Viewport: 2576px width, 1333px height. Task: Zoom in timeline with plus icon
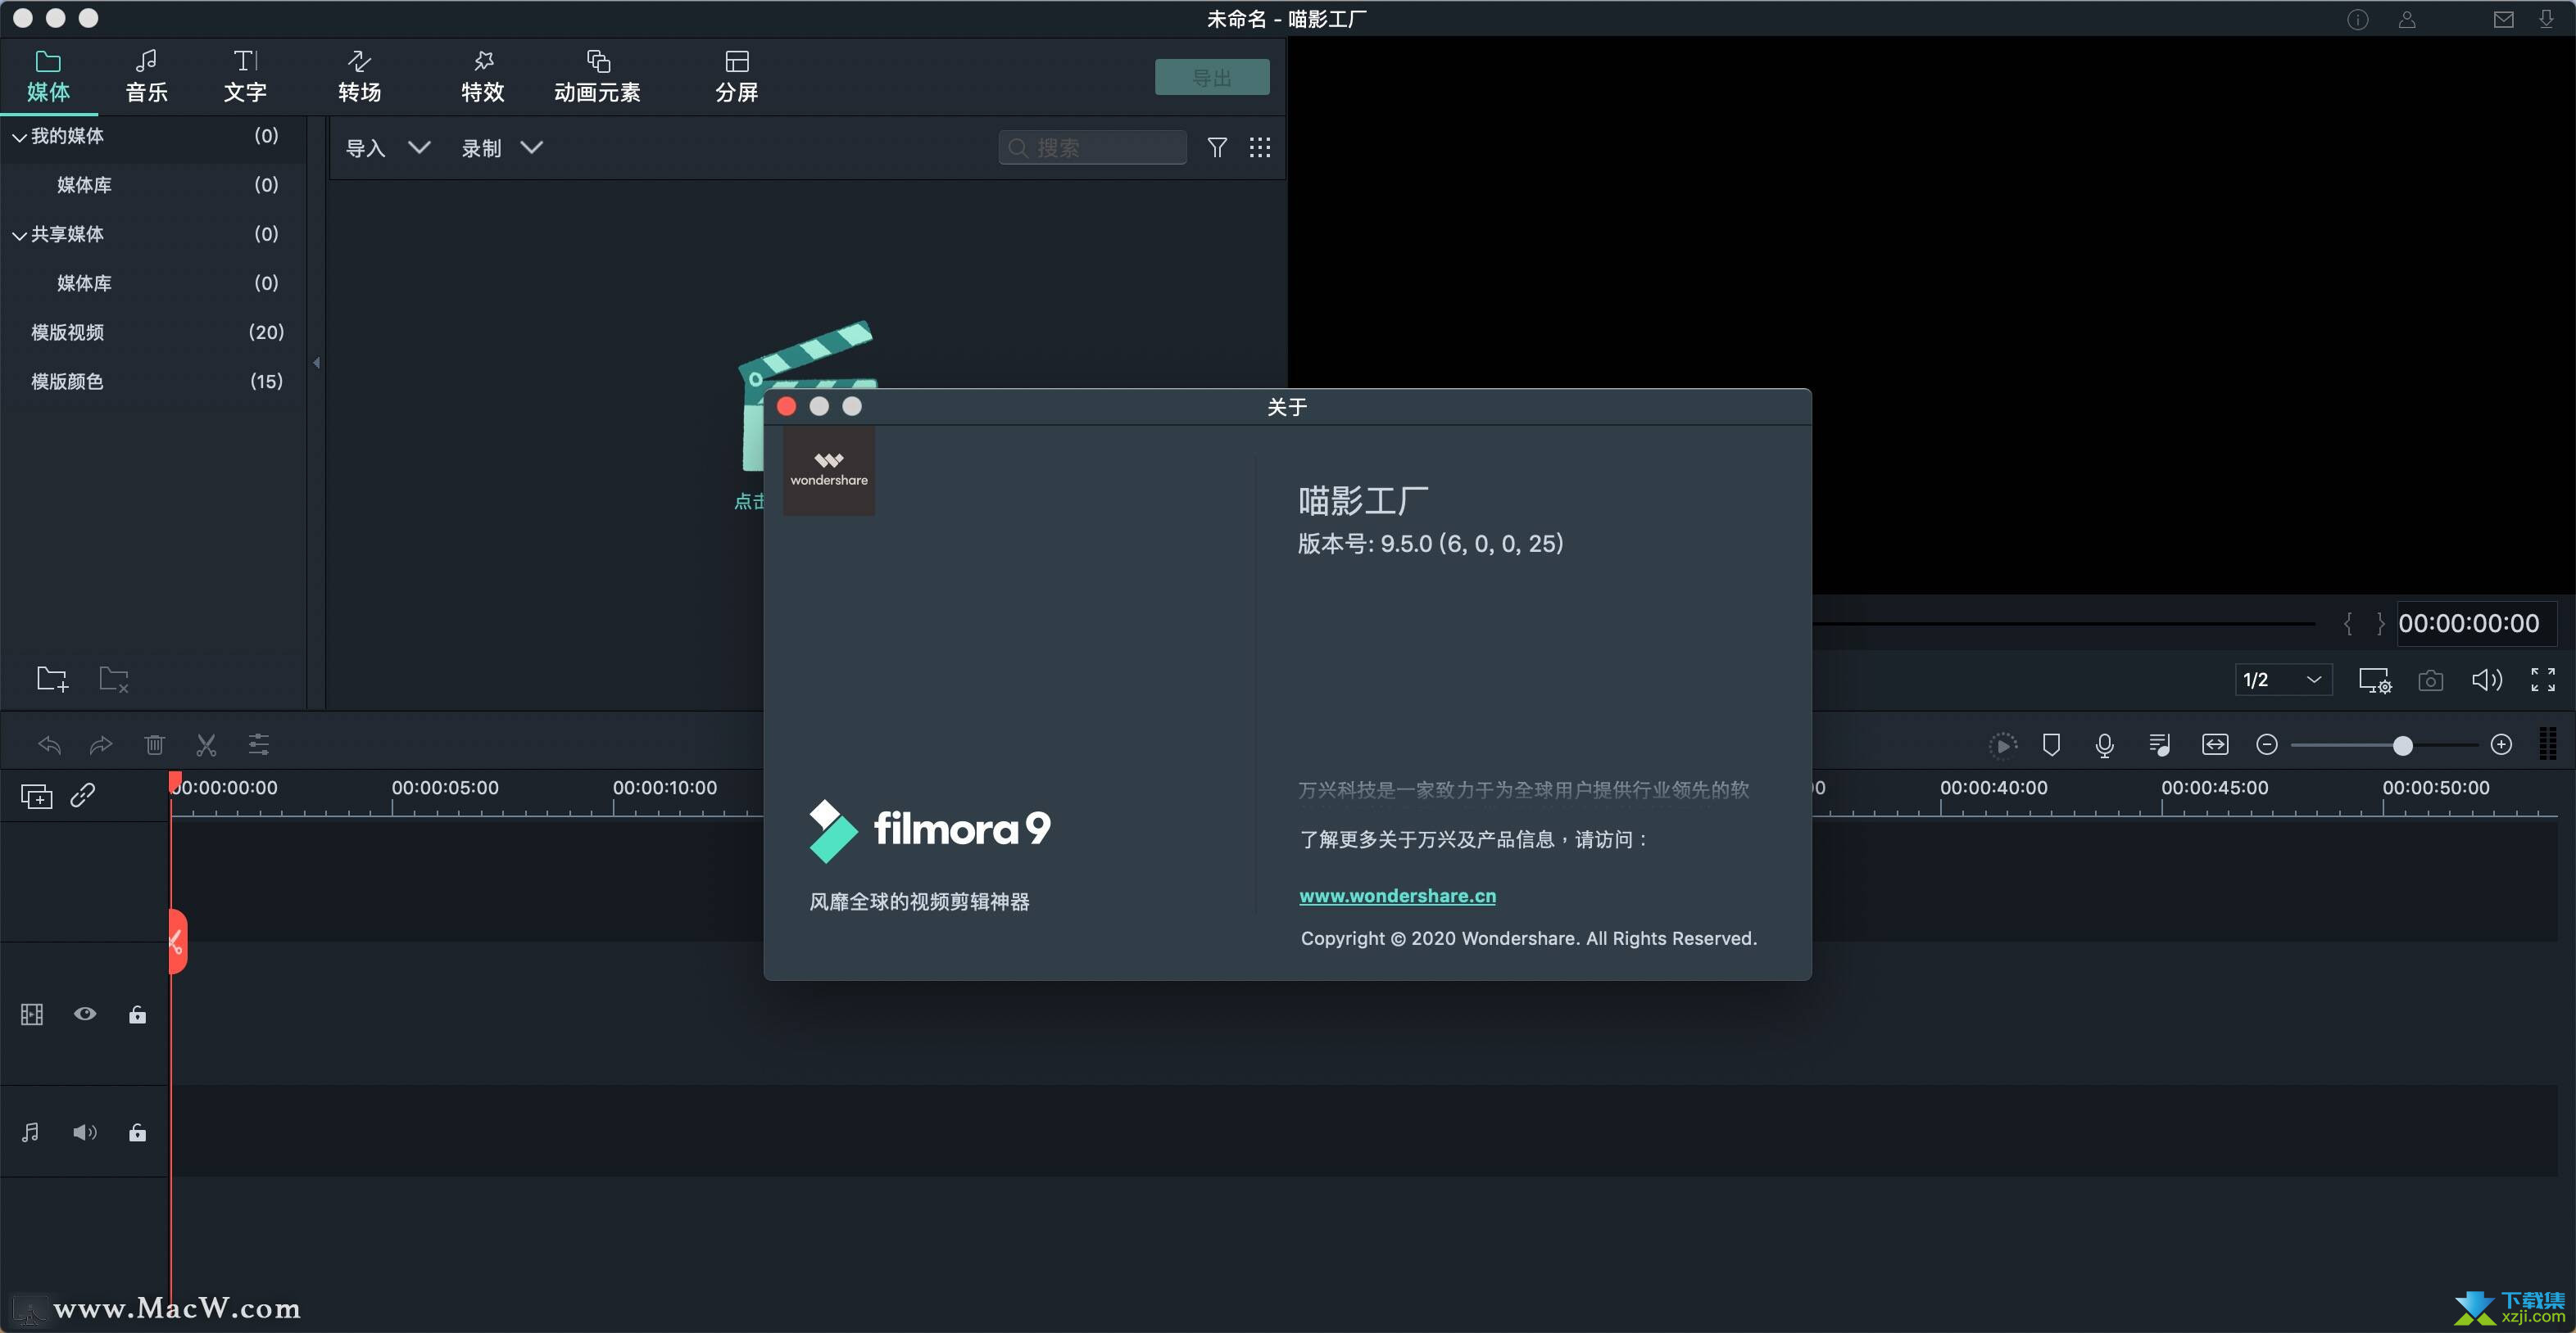tap(2501, 744)
